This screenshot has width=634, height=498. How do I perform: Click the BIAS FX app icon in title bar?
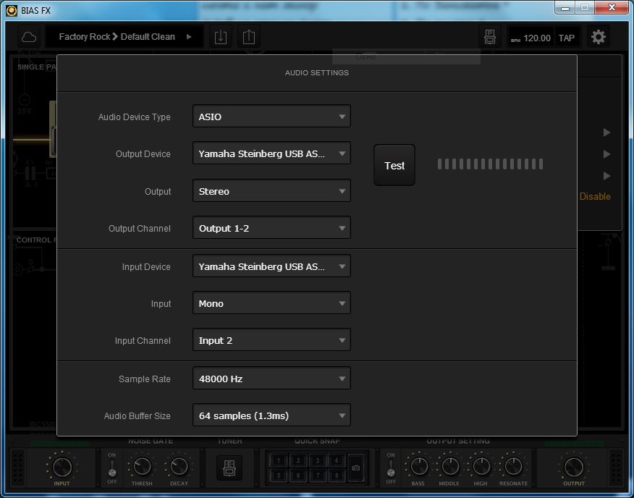tap(12, 10)
